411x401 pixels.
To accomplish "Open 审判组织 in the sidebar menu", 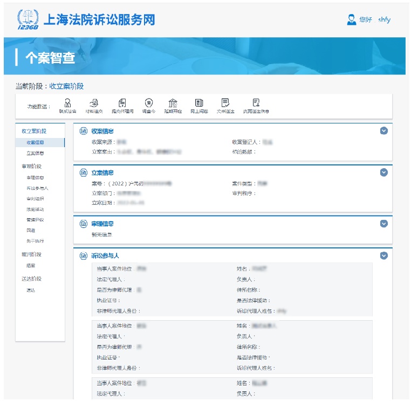I will pos(35,199).
